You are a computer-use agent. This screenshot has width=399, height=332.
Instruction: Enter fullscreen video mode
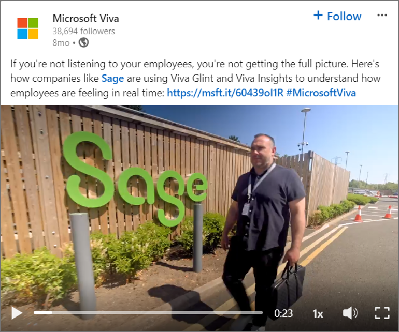382,313
